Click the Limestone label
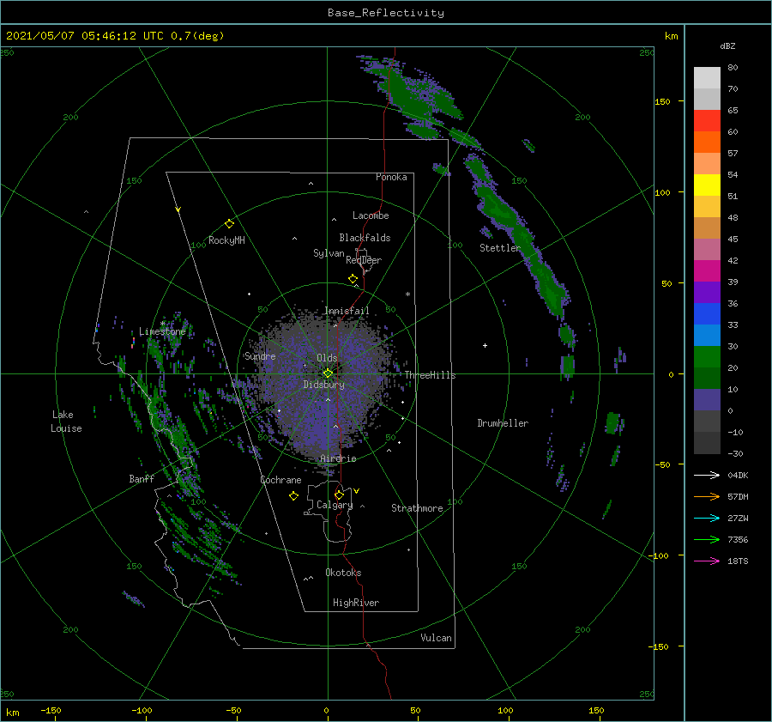772x722 pixels. [x=162, y=331]
